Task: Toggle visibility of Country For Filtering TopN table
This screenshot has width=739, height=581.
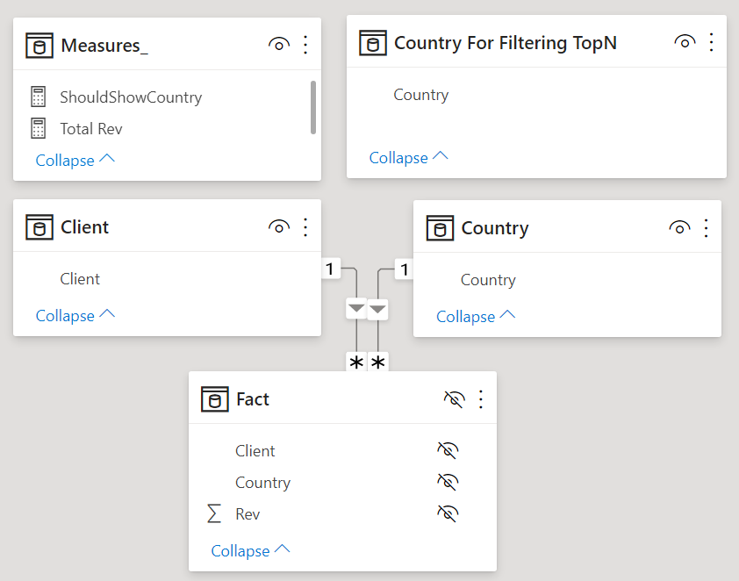Action: [685, 42]
